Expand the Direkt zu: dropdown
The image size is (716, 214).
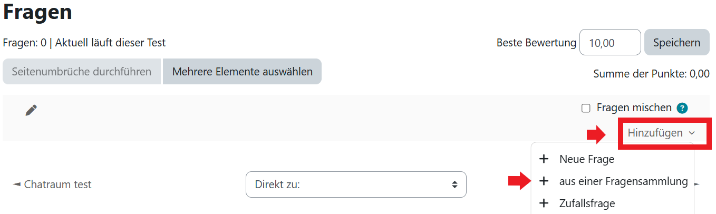[x=356, y=184]
